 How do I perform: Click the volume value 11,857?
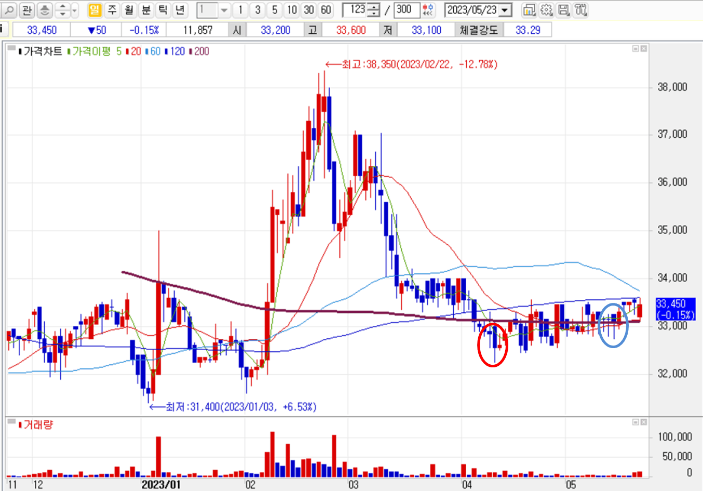click(x=198, y=30)
